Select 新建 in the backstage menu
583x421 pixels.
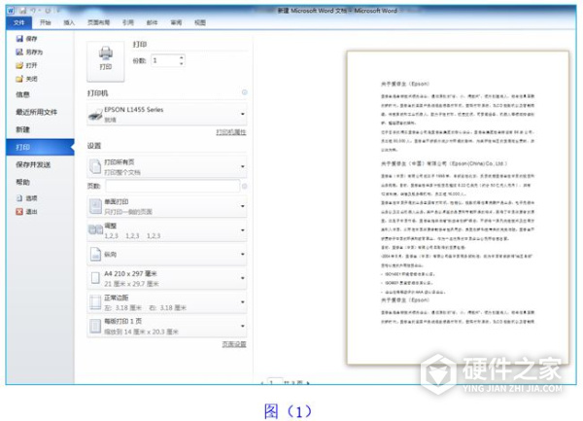coord(22,129)
